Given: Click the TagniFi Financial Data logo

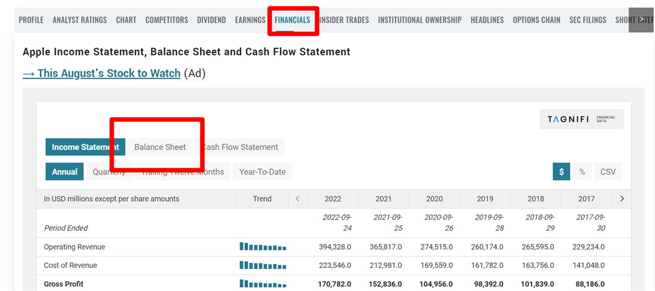Looking at the screenshot, I should tap(581, 119).
